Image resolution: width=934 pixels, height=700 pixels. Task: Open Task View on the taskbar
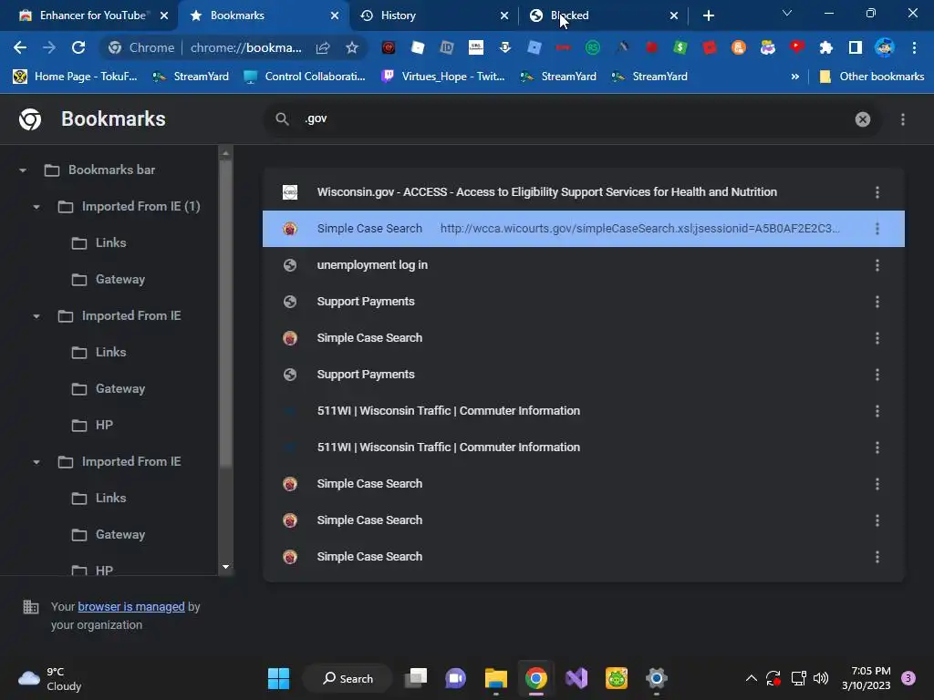pyautogui.click(x=416, y=678)
